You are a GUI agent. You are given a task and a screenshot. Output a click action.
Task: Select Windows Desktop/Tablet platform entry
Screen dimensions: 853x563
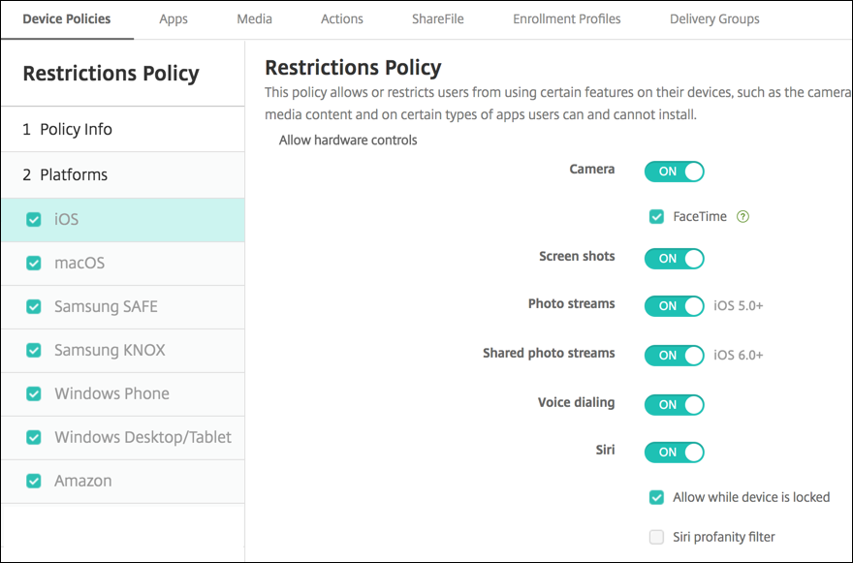[x=142, y=437]
